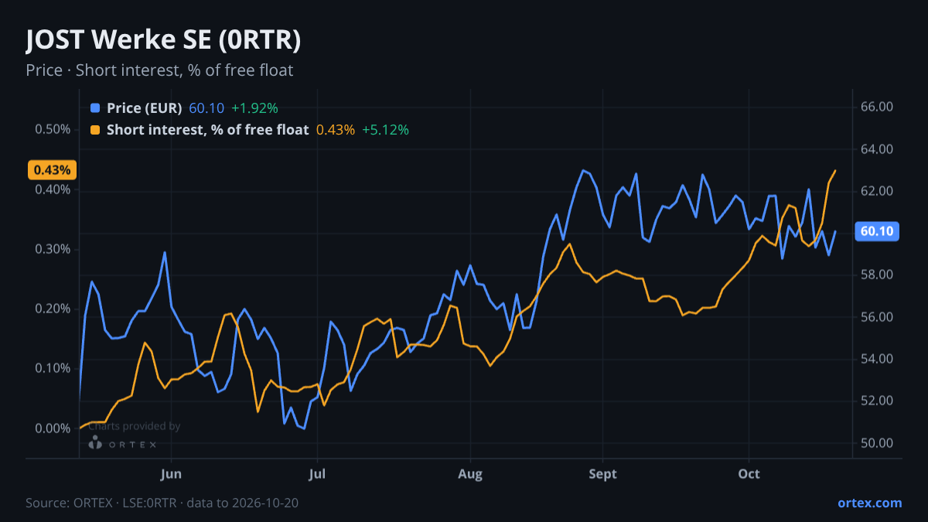
Task: Click the 0.20% left axis label
Action: coord(53,309)
